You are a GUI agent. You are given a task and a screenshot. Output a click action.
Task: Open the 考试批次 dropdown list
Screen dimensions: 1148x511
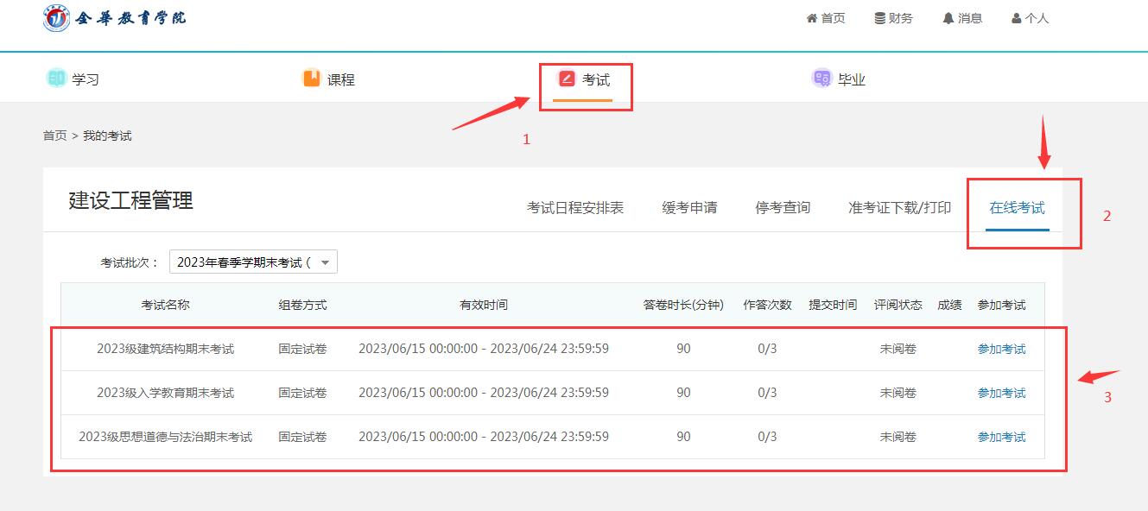(253, 262)
